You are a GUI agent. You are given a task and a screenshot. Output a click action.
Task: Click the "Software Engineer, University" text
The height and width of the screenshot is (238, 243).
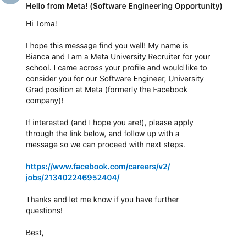tap(152, 79)
